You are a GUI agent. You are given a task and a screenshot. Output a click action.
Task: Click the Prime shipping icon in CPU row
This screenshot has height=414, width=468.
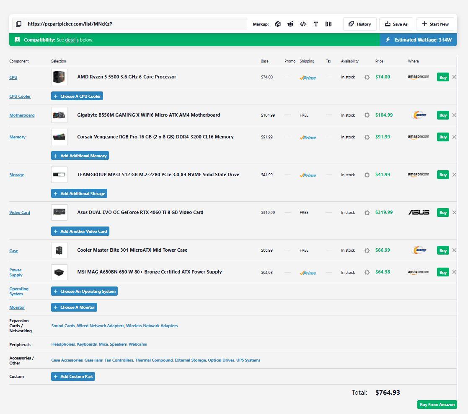point(308,78)
